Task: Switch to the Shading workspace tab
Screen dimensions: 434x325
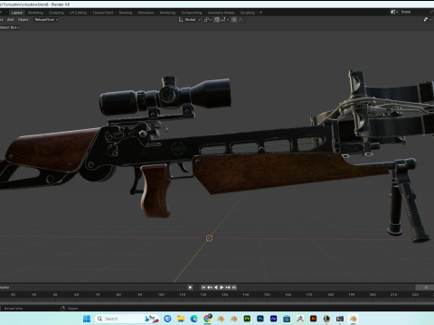Action: click(x=126, y=13)
